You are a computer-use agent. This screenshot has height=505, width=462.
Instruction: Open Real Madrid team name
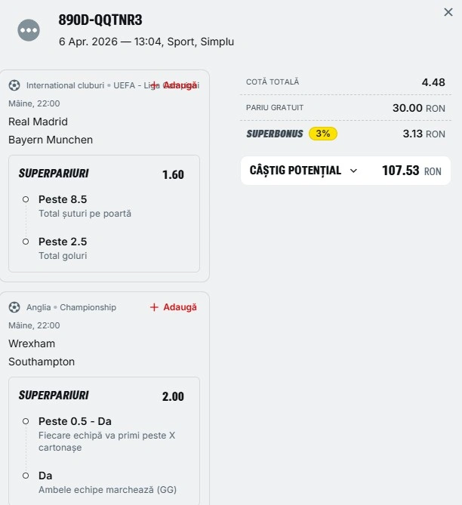point(38,122)
